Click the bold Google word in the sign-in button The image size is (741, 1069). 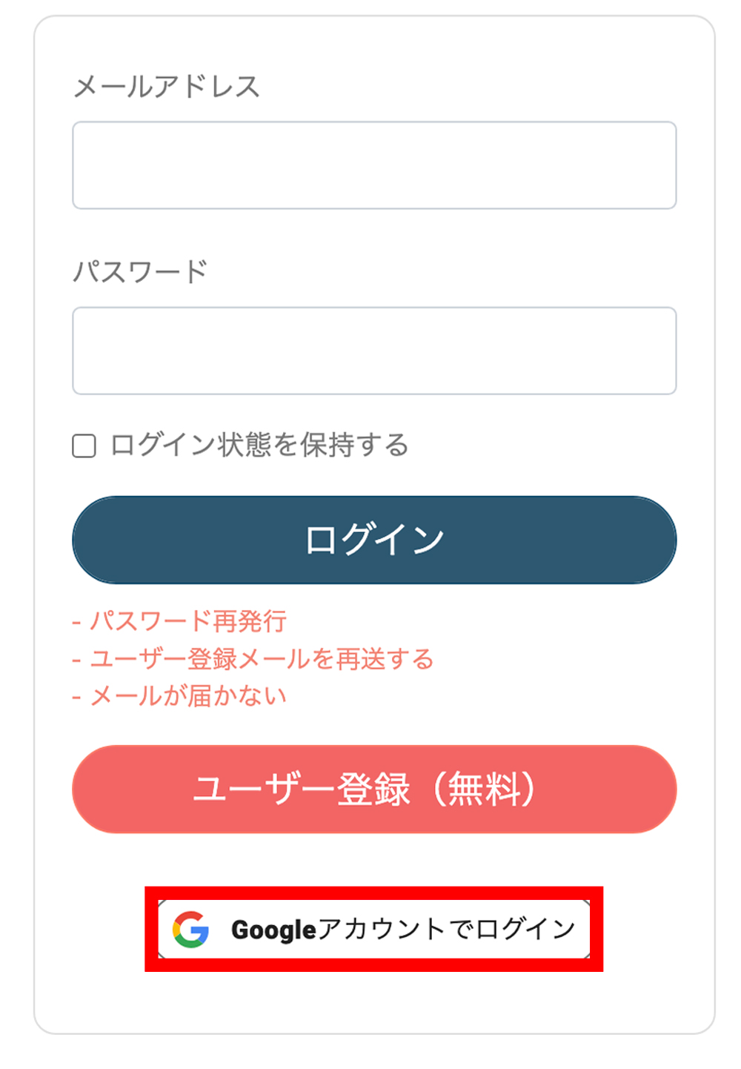[273, 930]
